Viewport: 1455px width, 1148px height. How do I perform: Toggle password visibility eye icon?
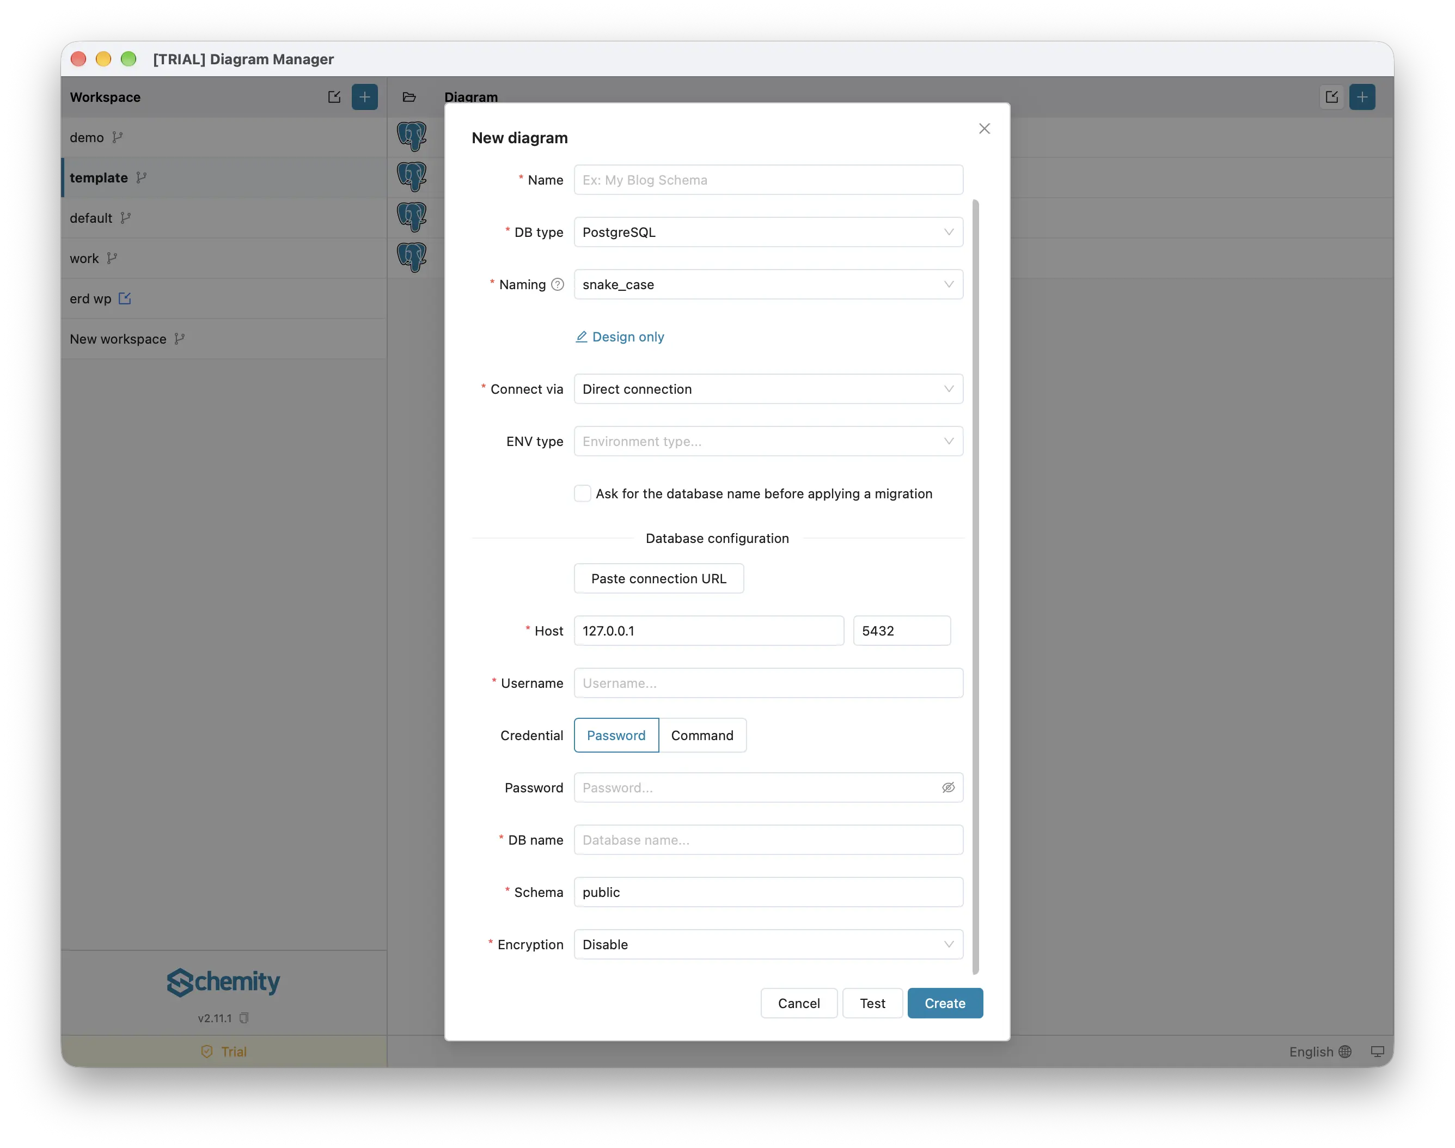(947, 787)
